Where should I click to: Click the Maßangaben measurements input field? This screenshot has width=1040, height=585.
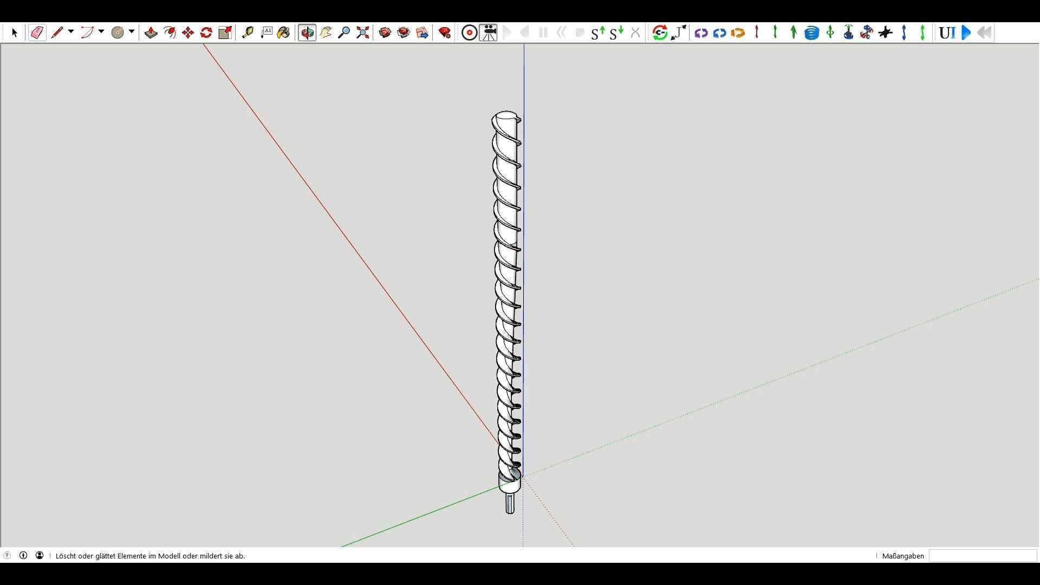(x=983, y=556)
